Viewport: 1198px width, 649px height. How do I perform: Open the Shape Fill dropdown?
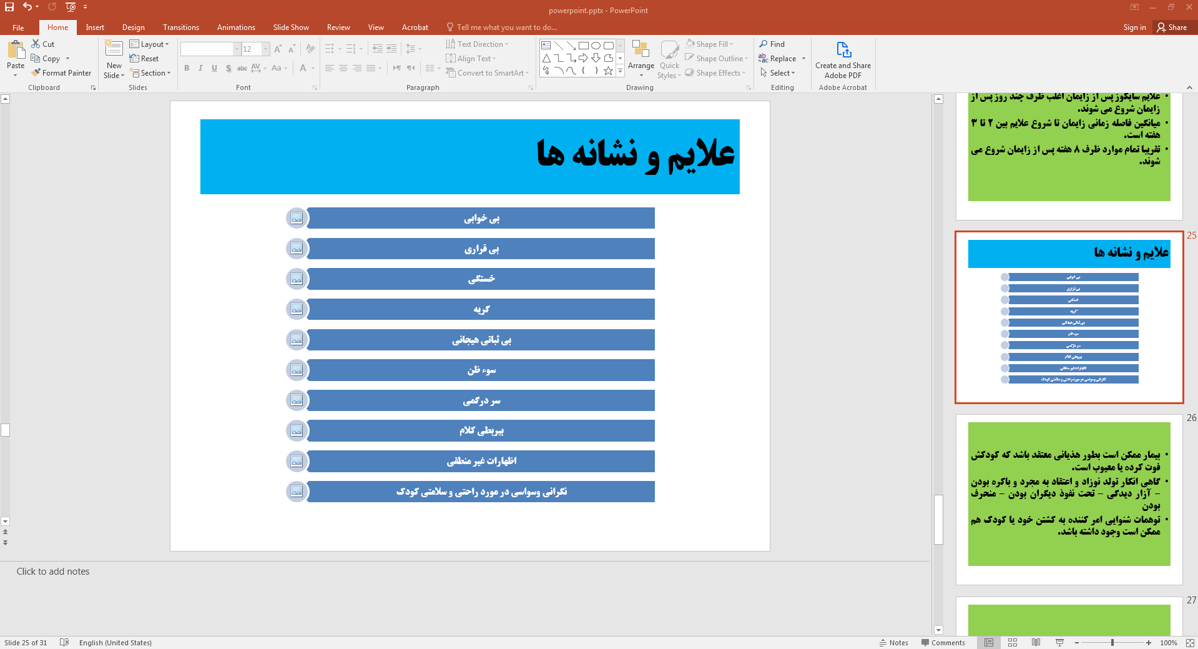coord(709,44)
